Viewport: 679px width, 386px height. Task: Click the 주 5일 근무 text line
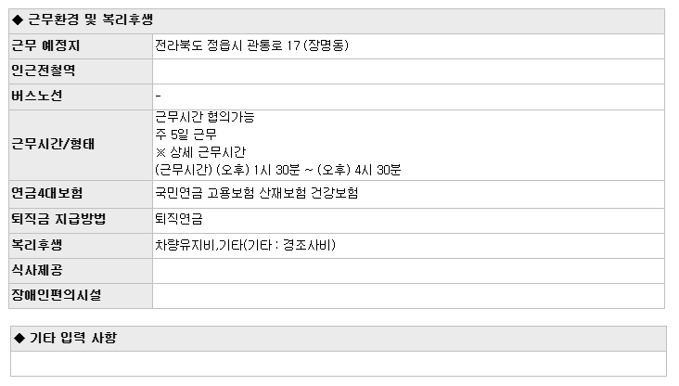186,135
